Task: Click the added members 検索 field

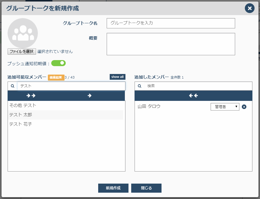Action: [198, 86]
